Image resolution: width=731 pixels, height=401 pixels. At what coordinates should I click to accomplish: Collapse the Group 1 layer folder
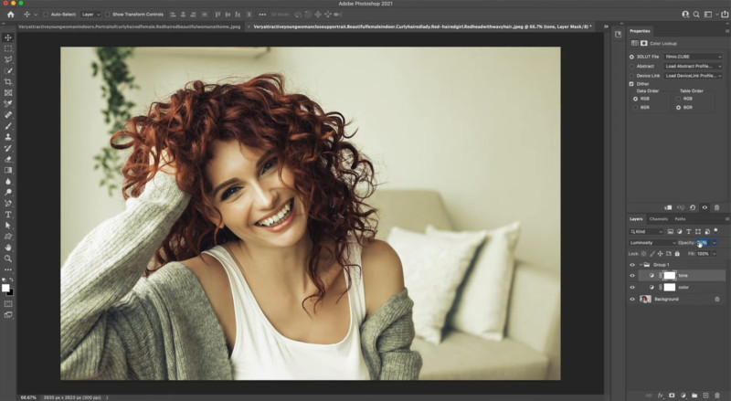pos(641,264)
